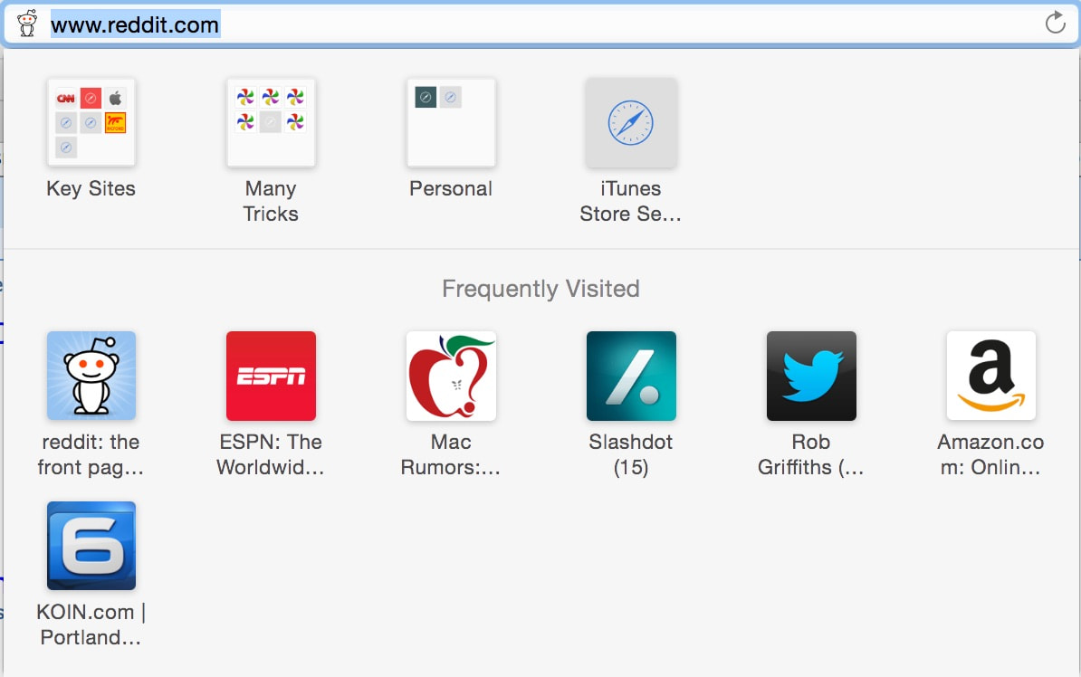Open the Mac Rumors site icon
Viewport: 1081px width, 677px height.
pyautogui.click(x=451, y=376)
